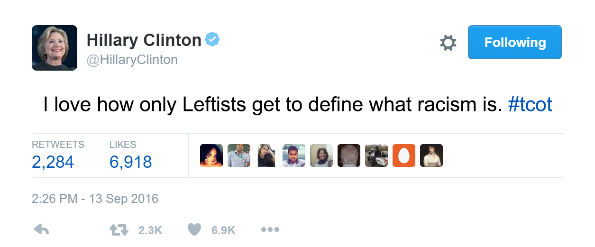Screen dimensions: 595x247
Task: View the 6,918 likes list
Action: tap(130, 162)
